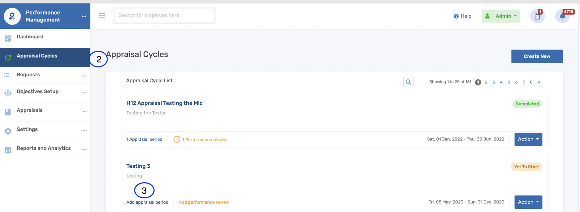Click the employee search input field

(164, 16)
